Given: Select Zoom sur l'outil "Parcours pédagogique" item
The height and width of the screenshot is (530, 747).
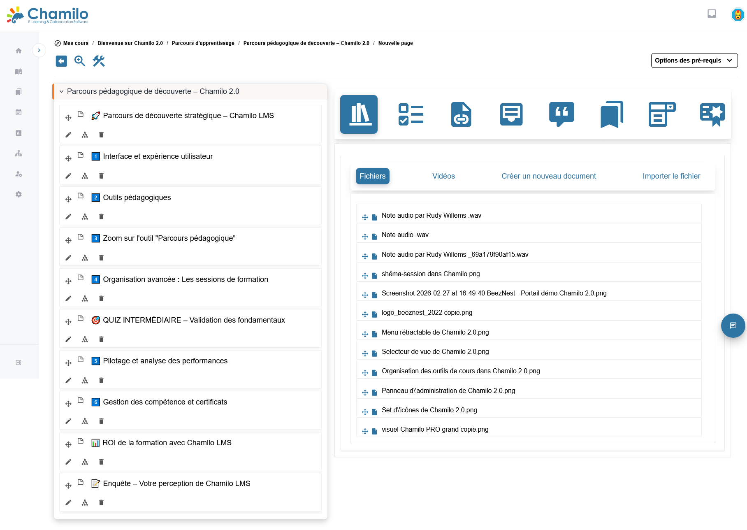Looking at the screenshot, I should click(x=169, y=238).
